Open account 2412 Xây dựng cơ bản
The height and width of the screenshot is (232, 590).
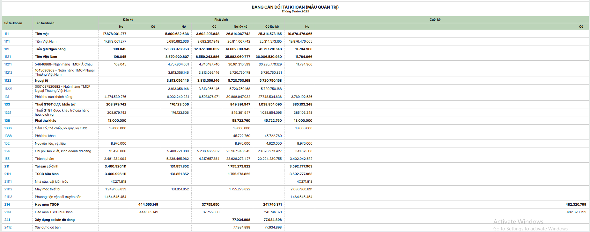8,228
